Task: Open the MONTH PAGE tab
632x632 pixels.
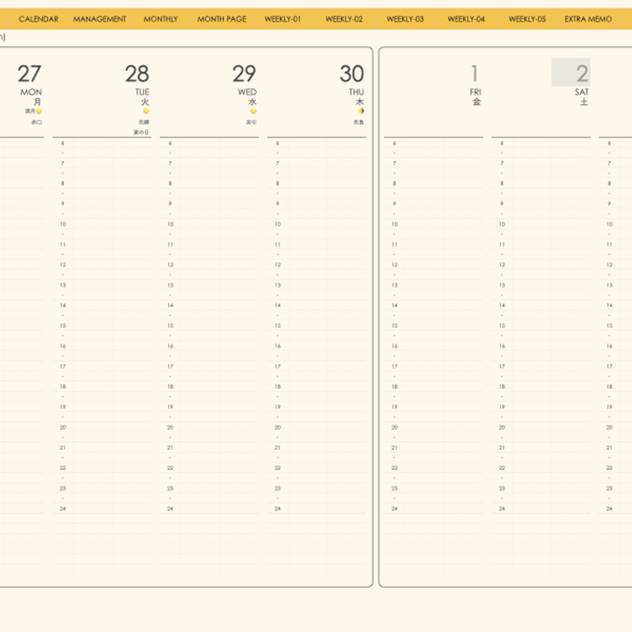Action: (222, 19)
